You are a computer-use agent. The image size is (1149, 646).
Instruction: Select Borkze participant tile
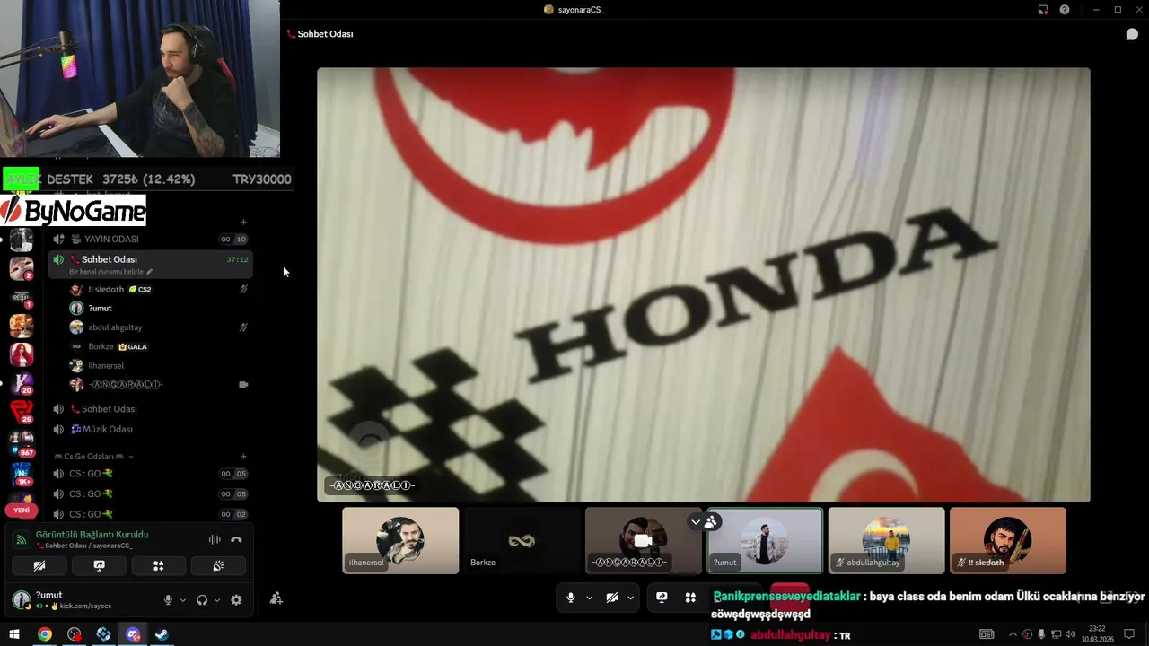(x=522, y=541)
